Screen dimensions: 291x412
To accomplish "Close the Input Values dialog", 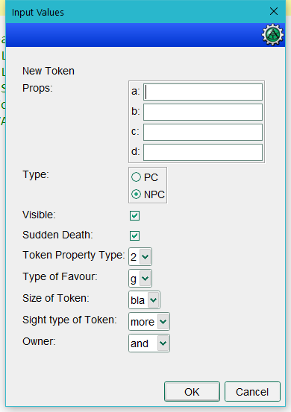I will [x=274, y=11].
